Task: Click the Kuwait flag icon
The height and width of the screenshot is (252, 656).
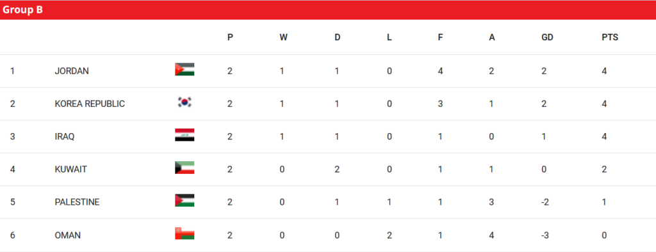Action: coord(184,168)
